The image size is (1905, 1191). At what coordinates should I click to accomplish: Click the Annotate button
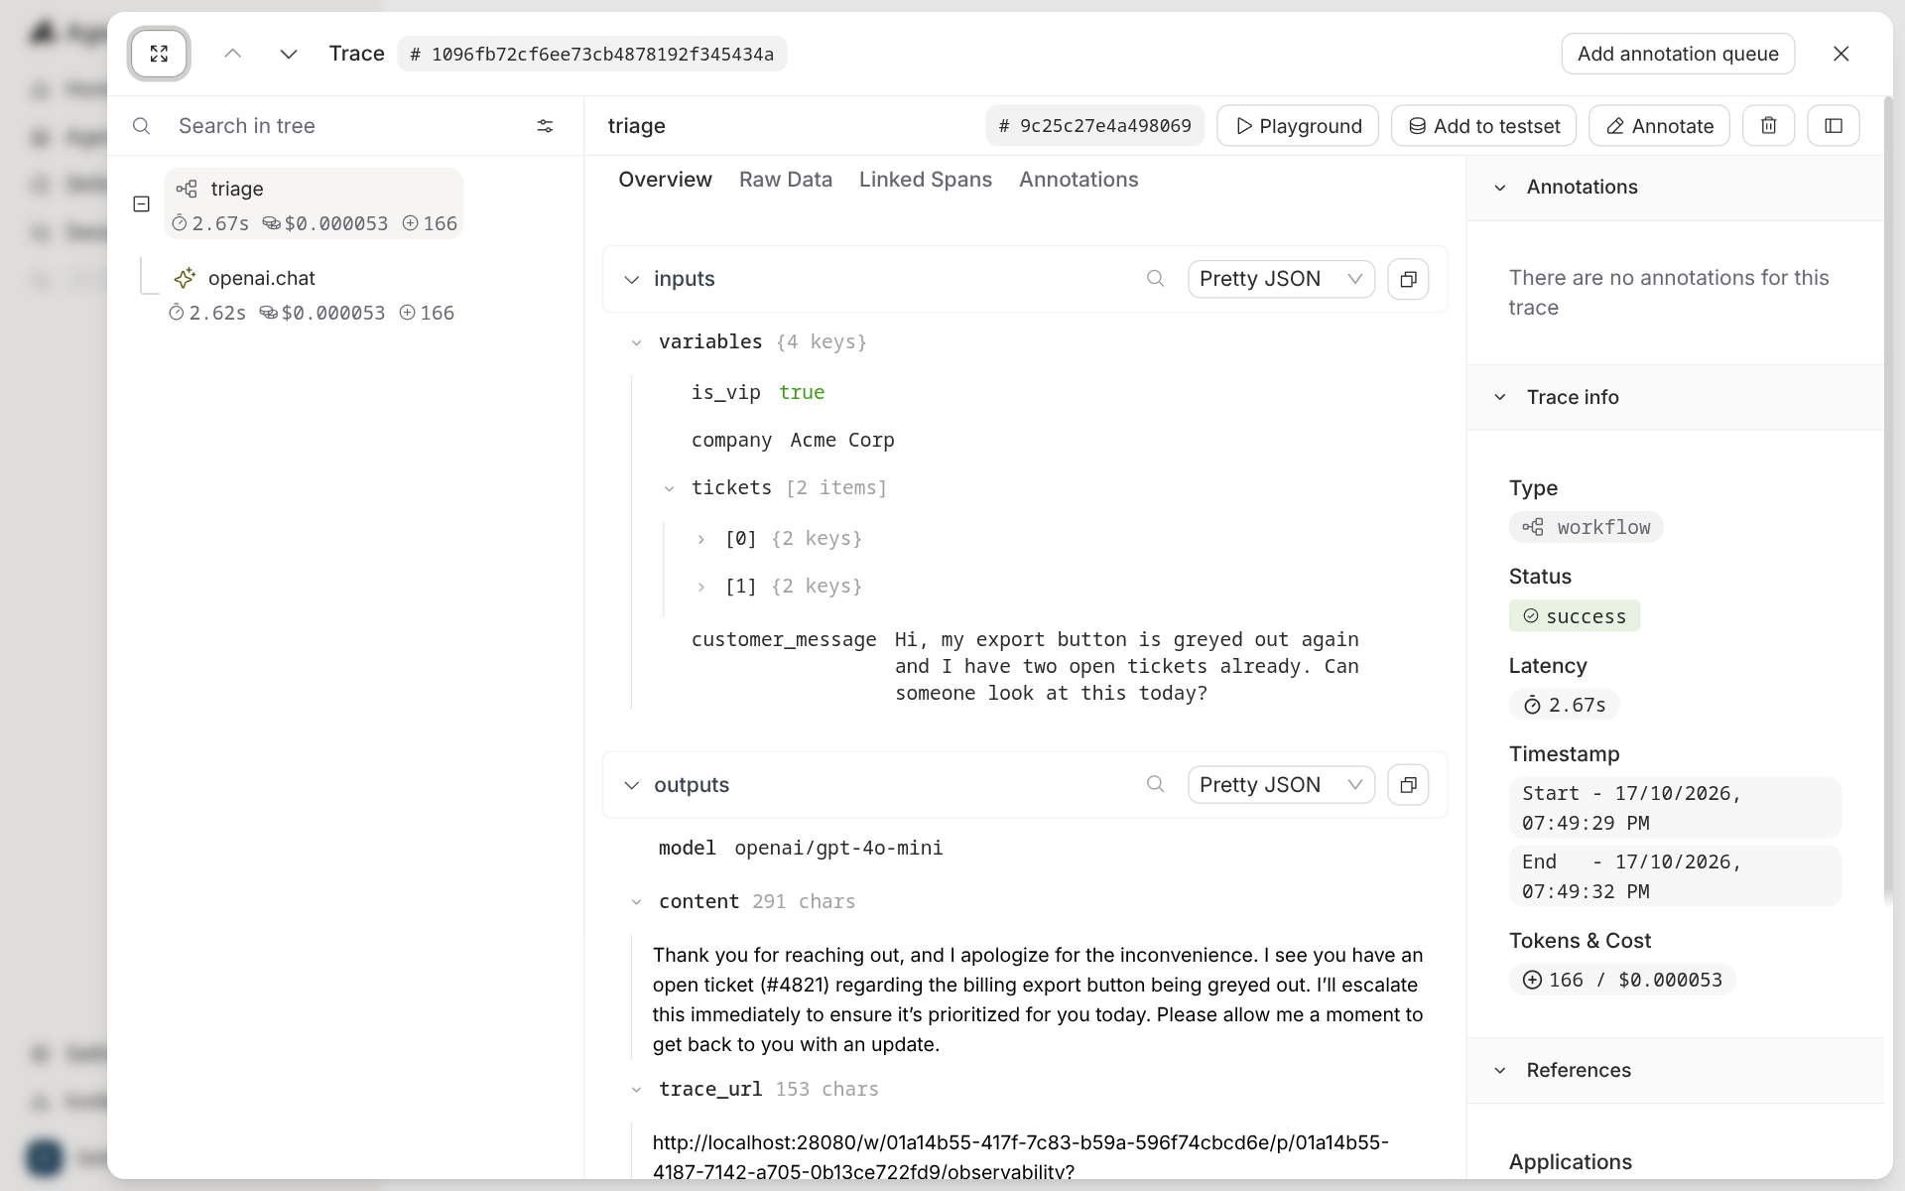[1659, 126]
